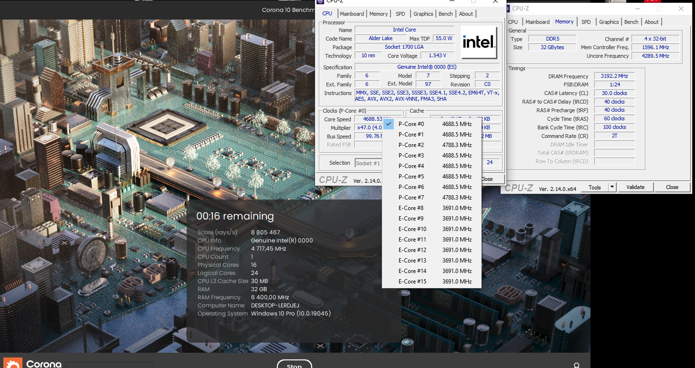Select P-Core #1 from the core menu
Image resolution: width=695 pixels, height=368 pixels.
point(432,135)
